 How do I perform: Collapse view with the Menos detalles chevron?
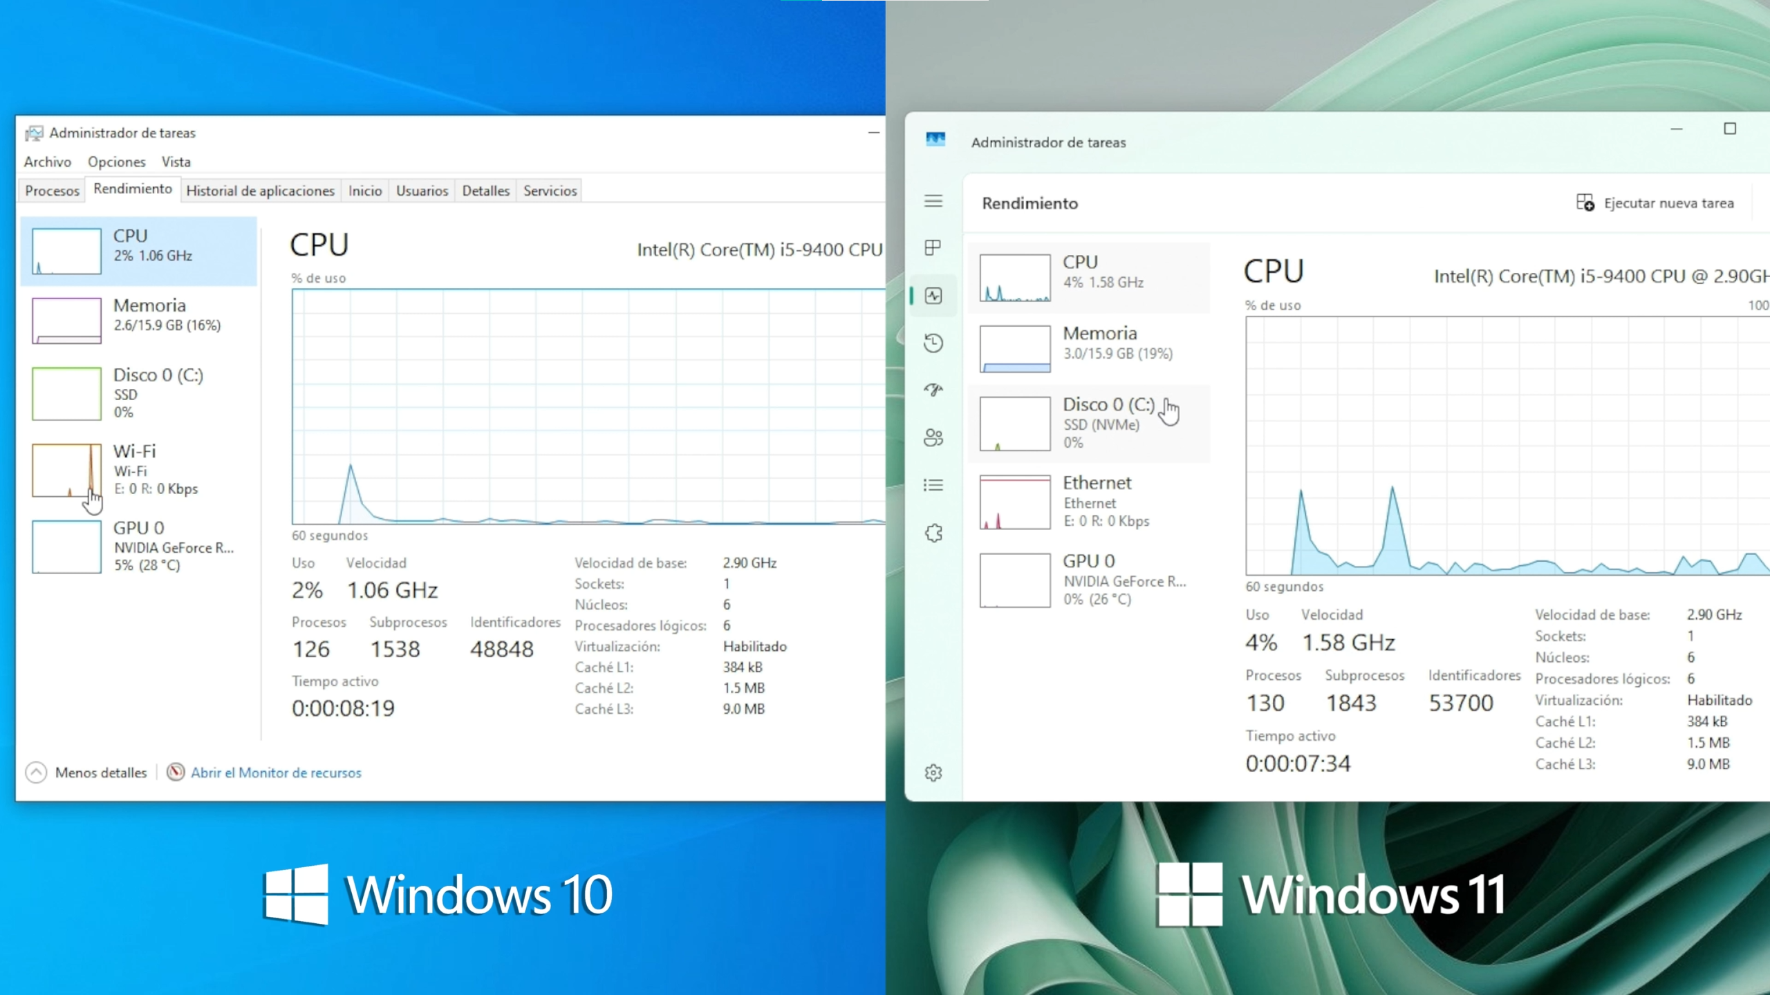point(36,772)
